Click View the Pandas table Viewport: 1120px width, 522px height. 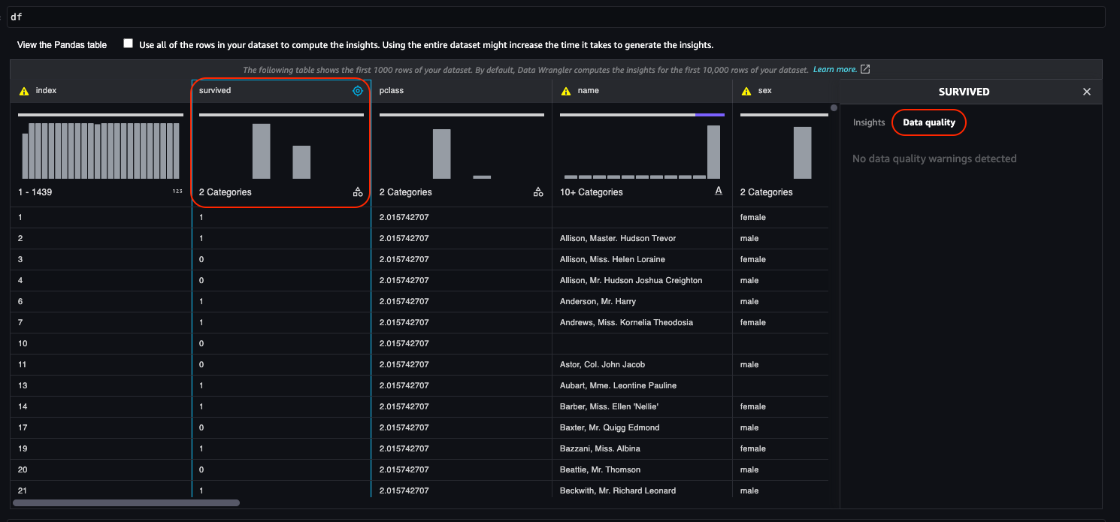[62, 45]
